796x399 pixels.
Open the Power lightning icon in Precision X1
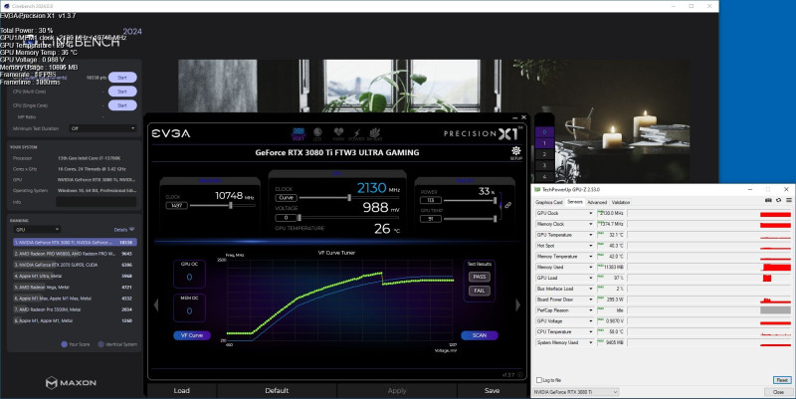(356, 134)
